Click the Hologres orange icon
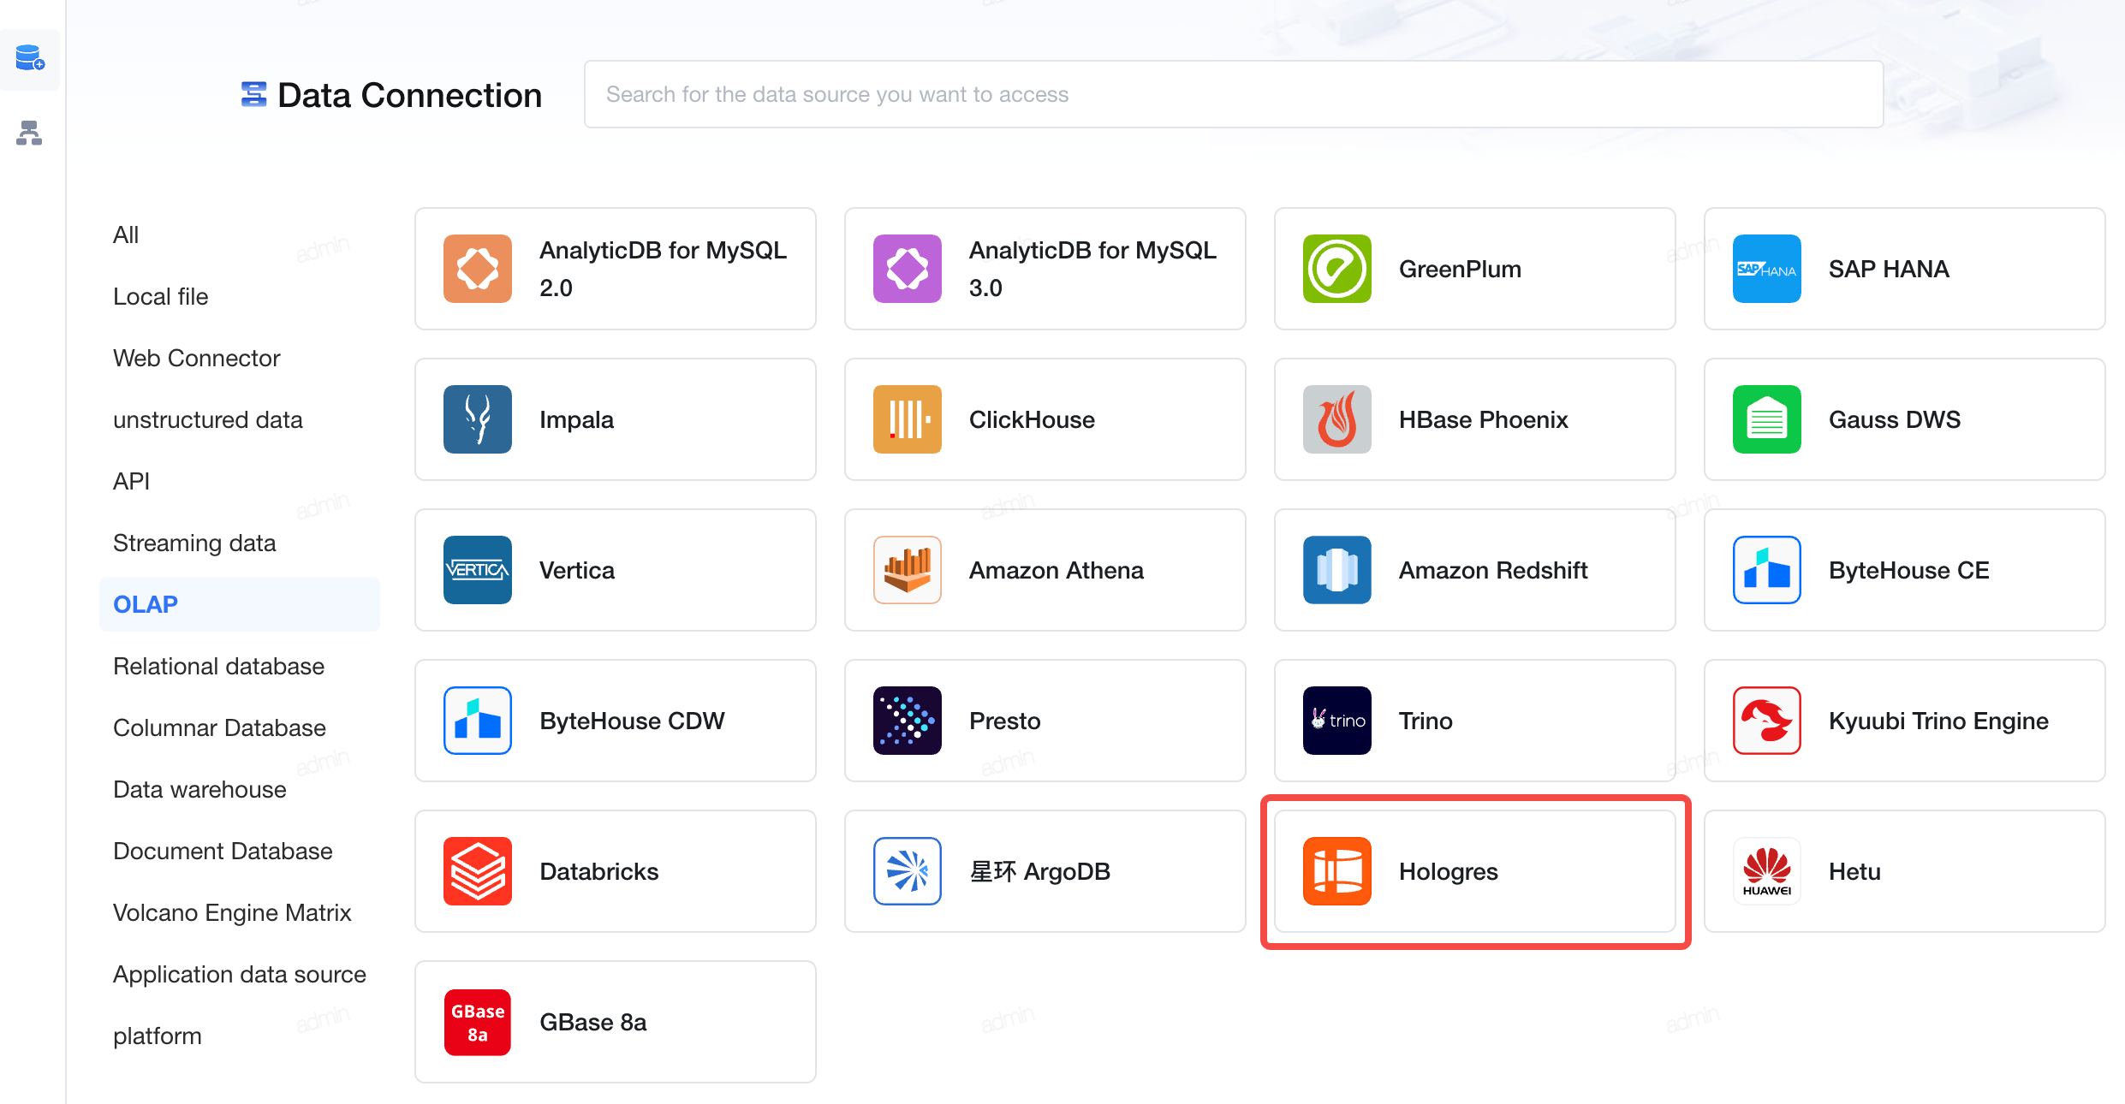 [1337, 871]
